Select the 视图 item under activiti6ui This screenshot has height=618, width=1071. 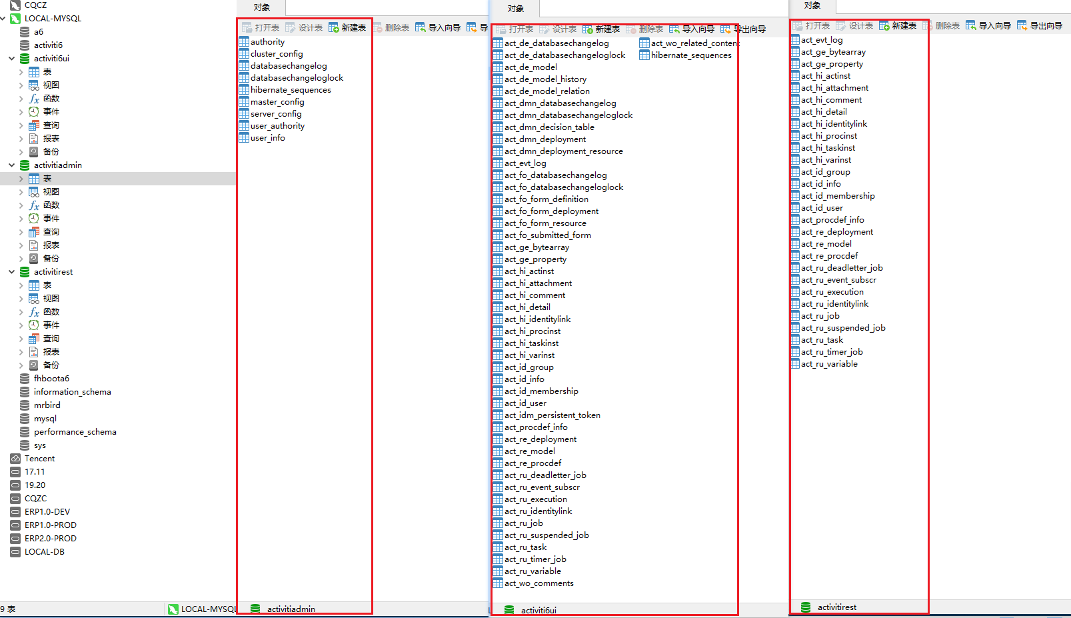point(50,85)
